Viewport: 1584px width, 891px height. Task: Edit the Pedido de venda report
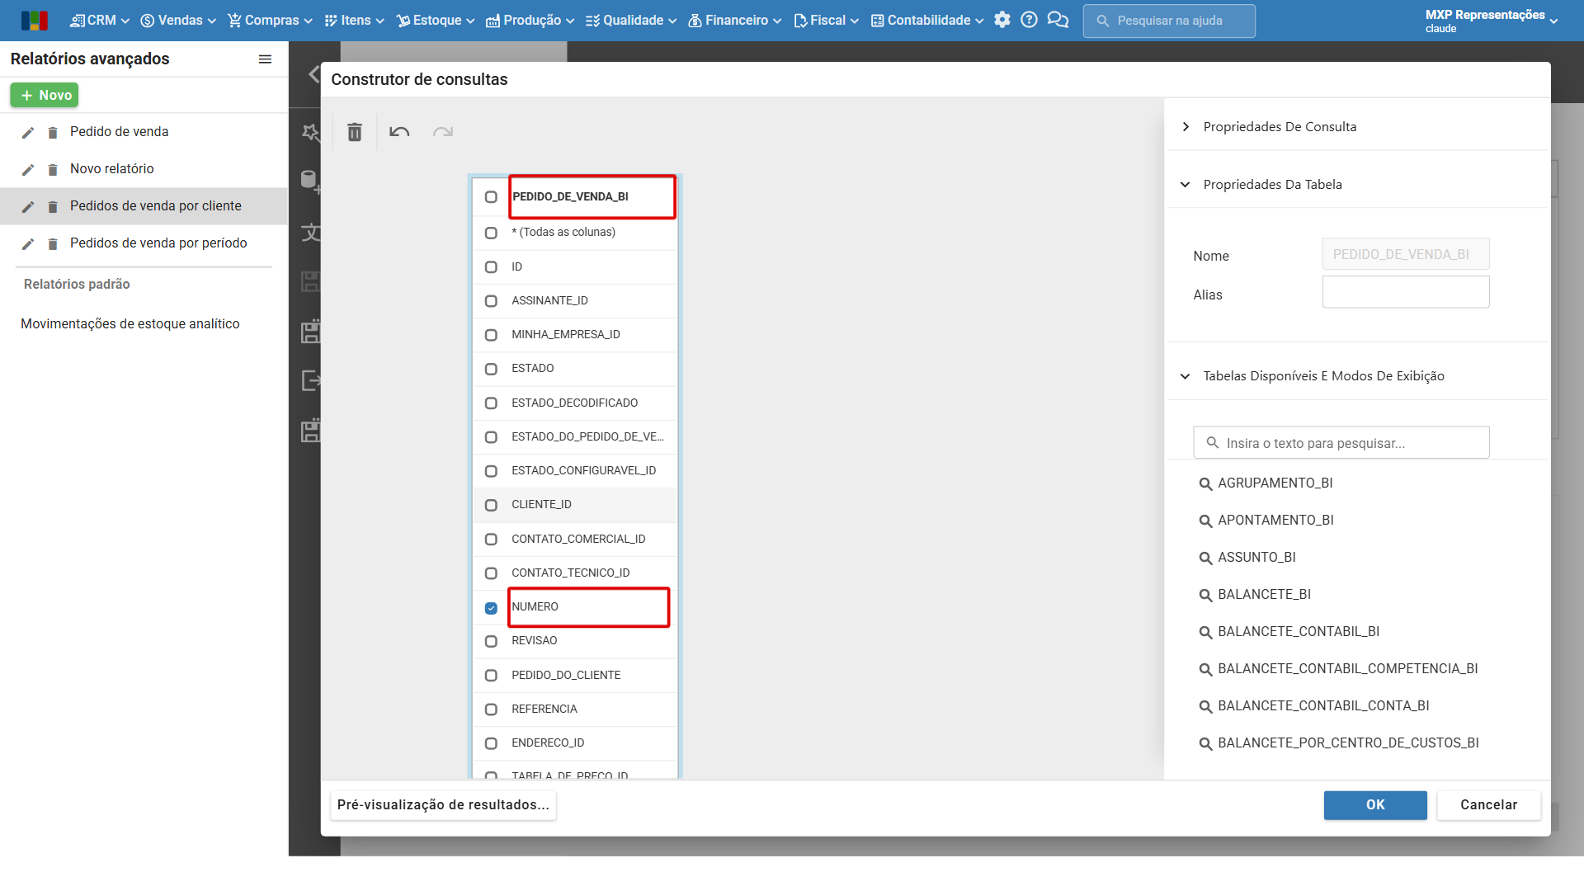(x=28, y=133)
